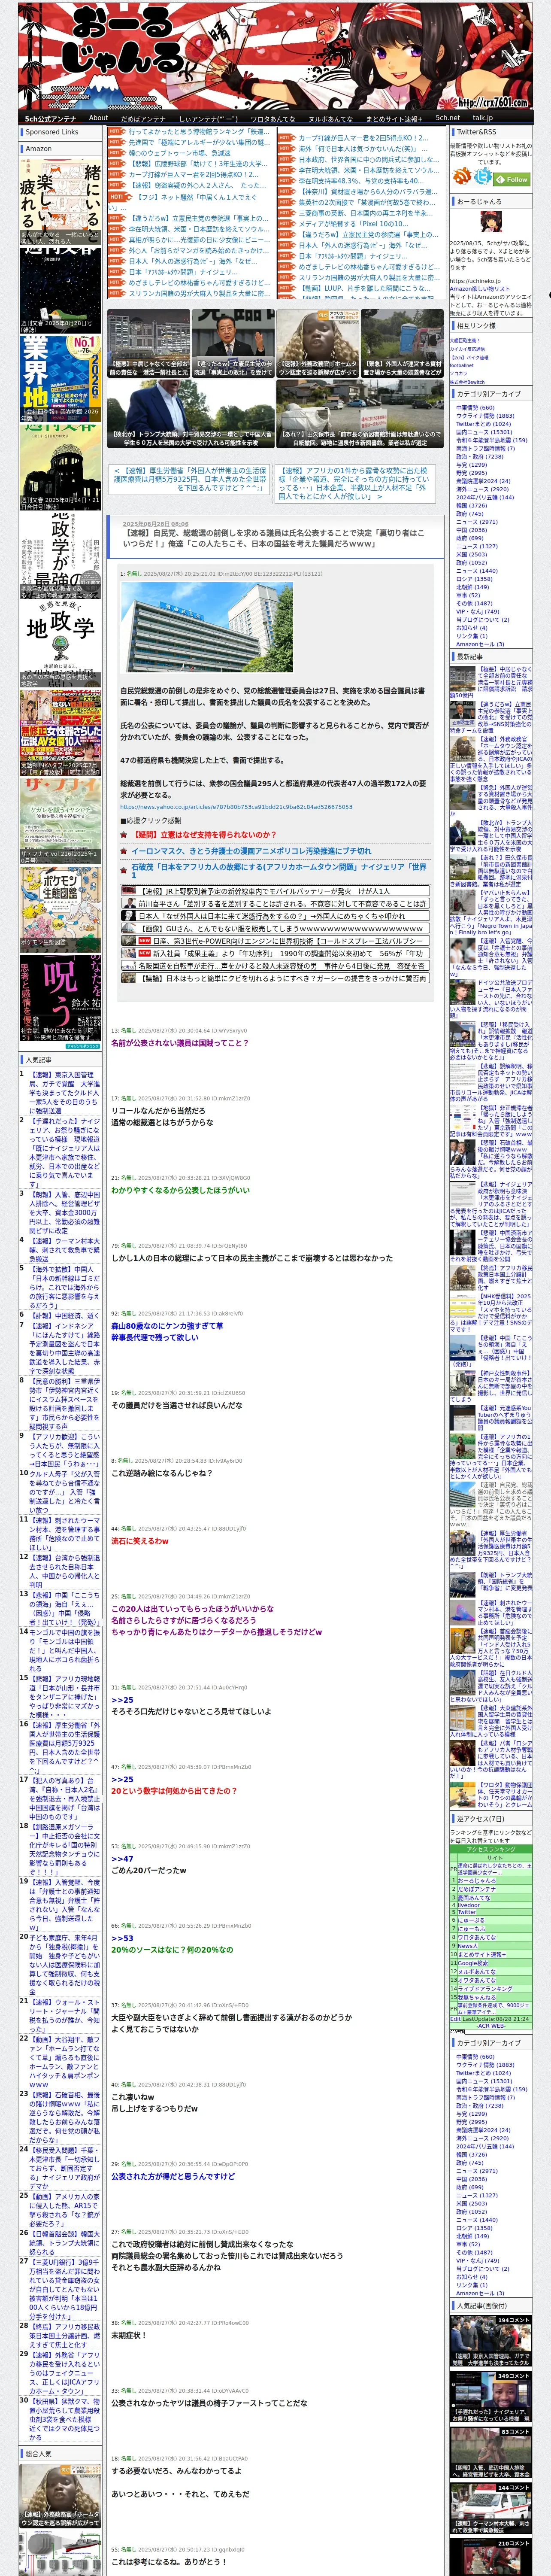
Task: Open the 5ch公式アンテナ tab
Action: (50, 118)
